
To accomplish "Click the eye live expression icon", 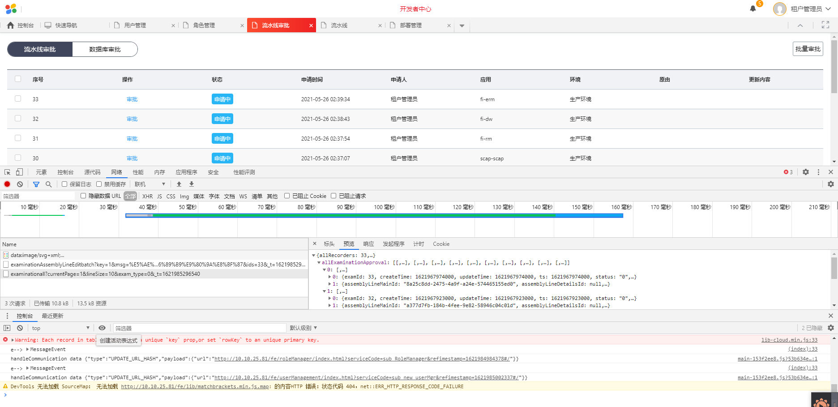I will 102,328.
